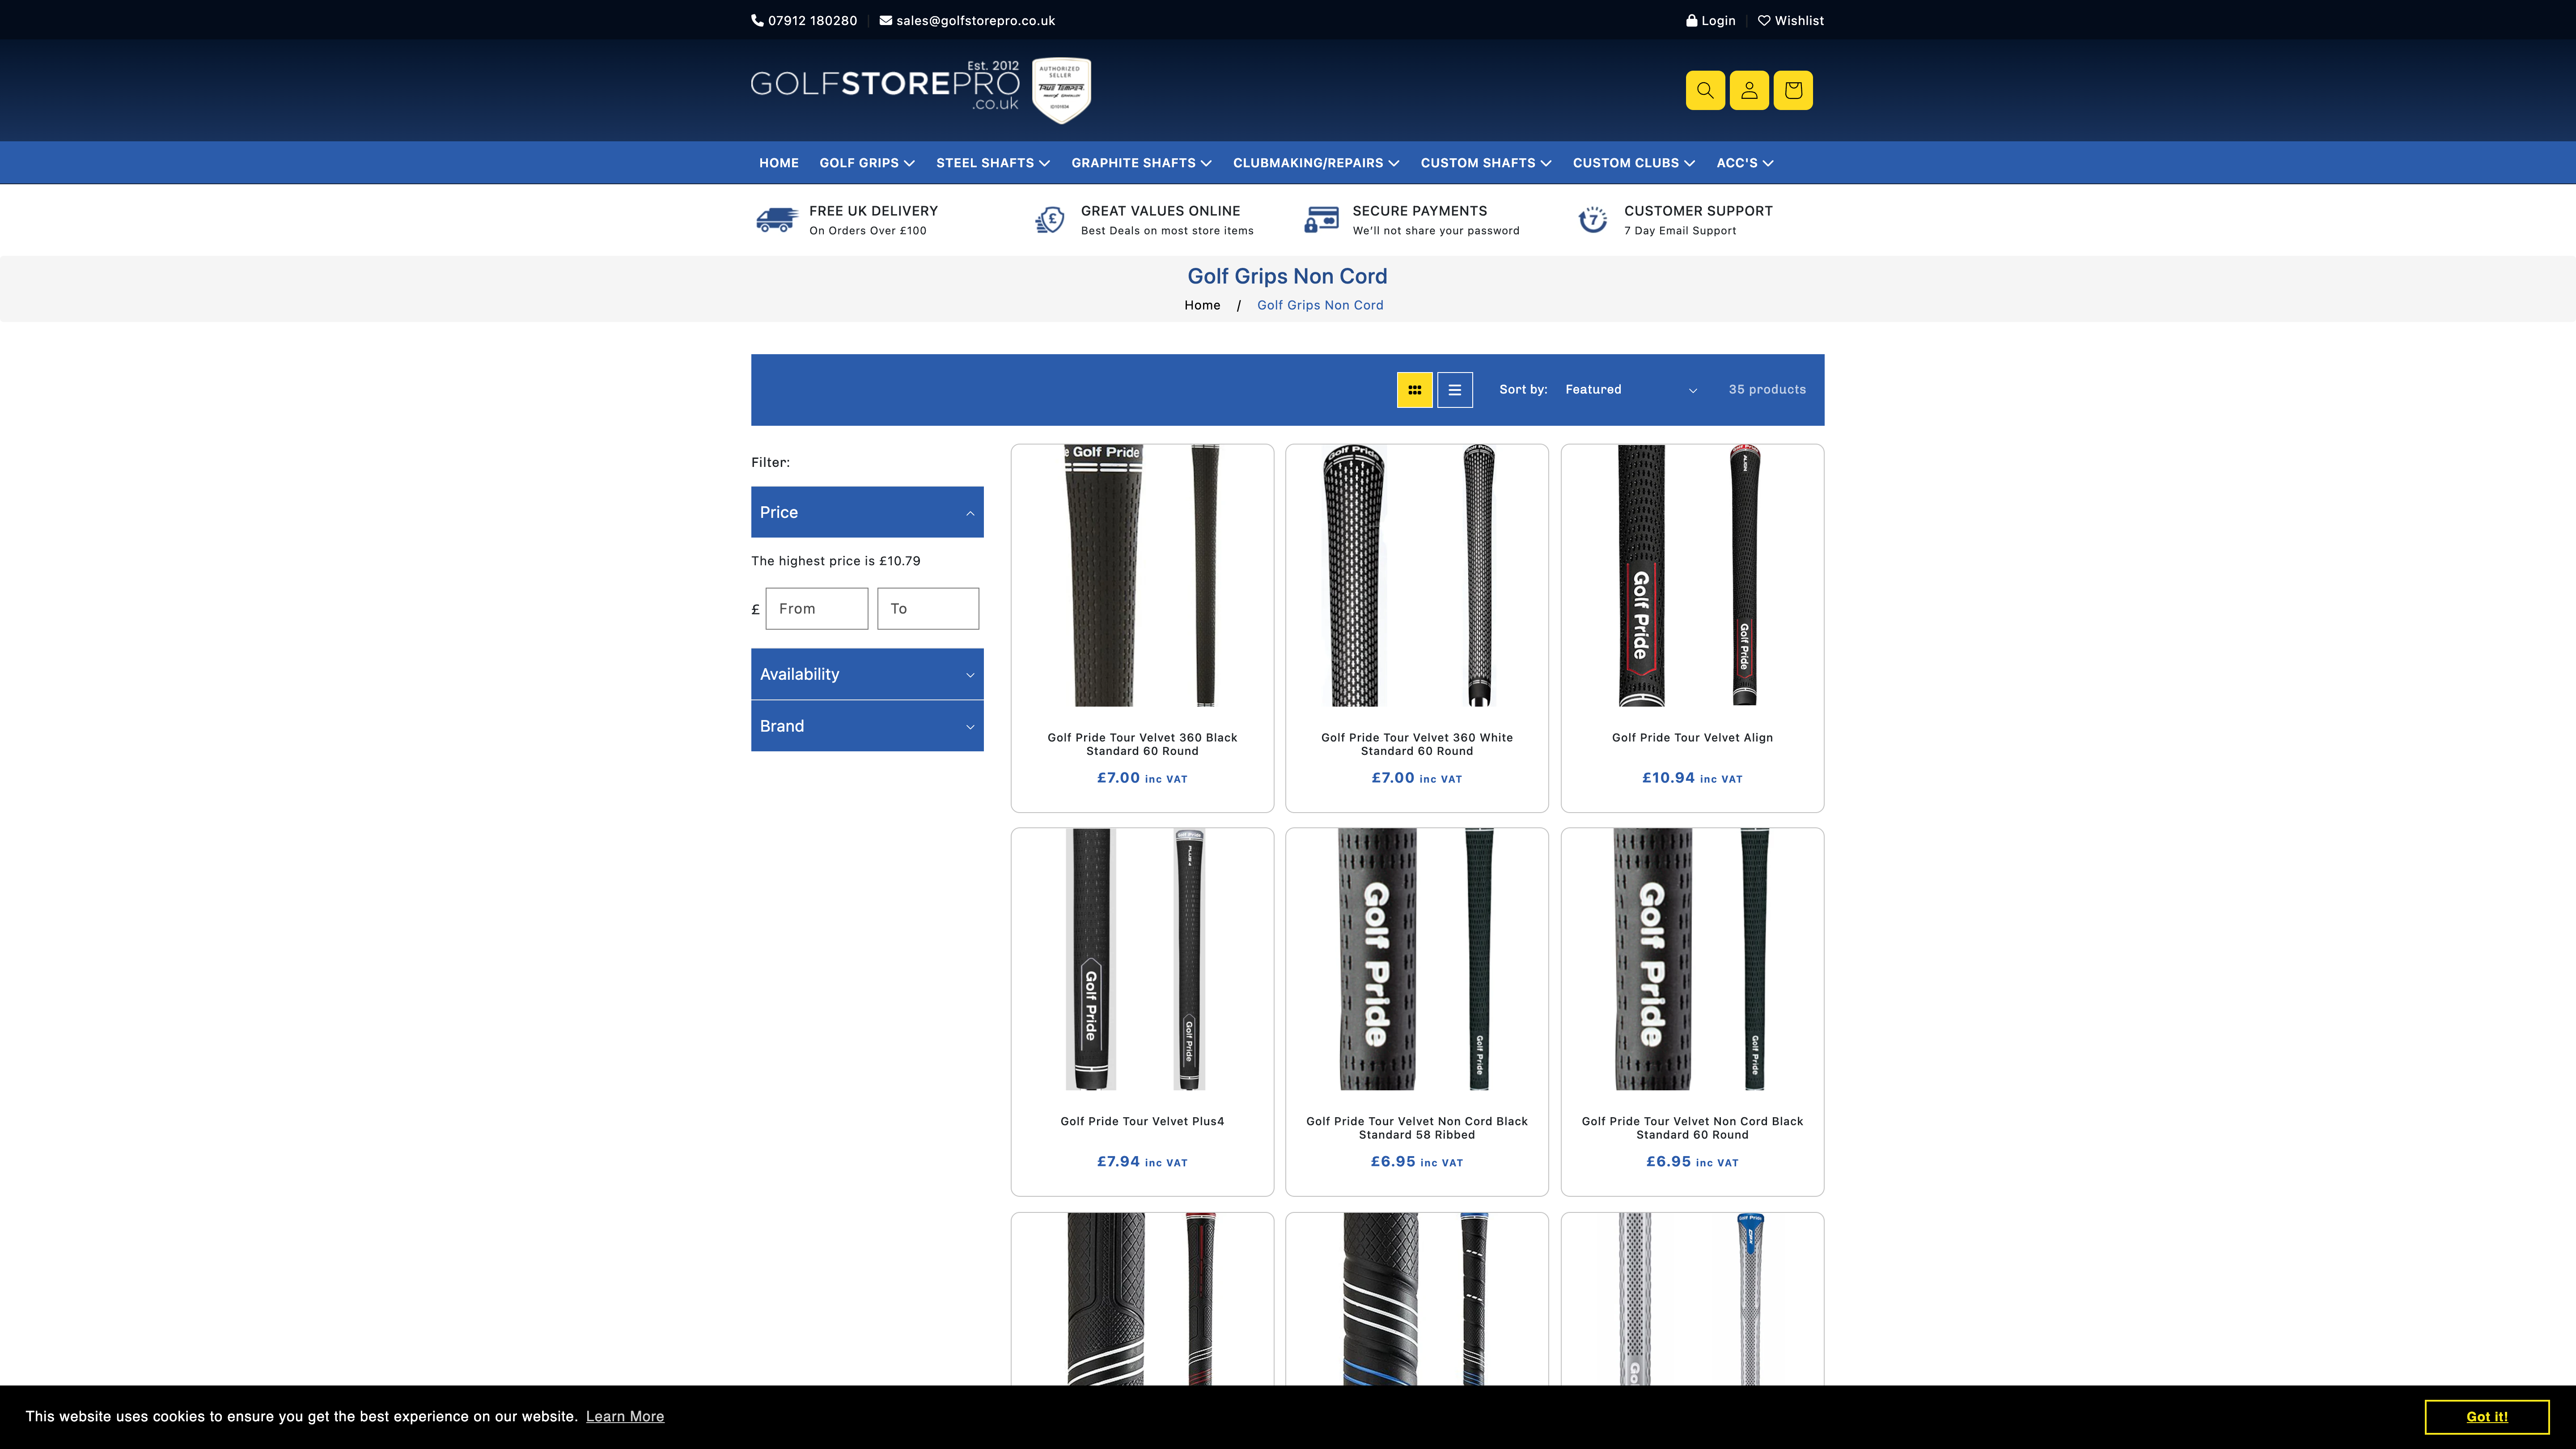Open Non Cord Black 58 Ribbed image
This screenshot has height=1449, width=2576.
click(1416, 960)
